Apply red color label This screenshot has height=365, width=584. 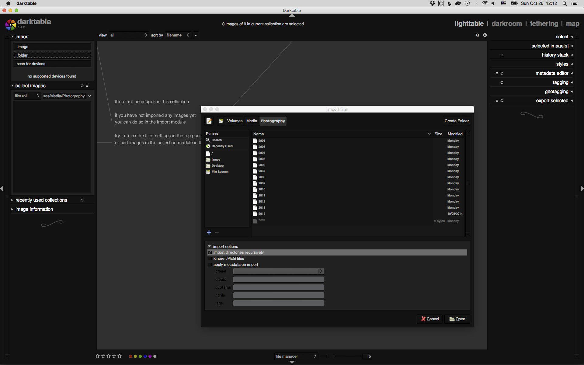click(x=130, y=356)
